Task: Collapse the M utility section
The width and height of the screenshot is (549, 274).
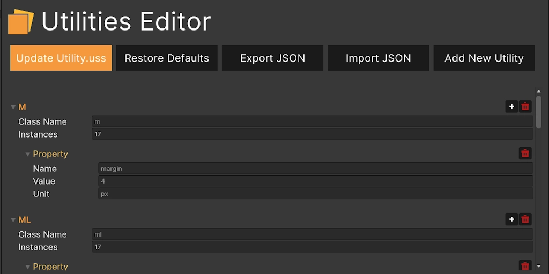Action: pos(13,108)
